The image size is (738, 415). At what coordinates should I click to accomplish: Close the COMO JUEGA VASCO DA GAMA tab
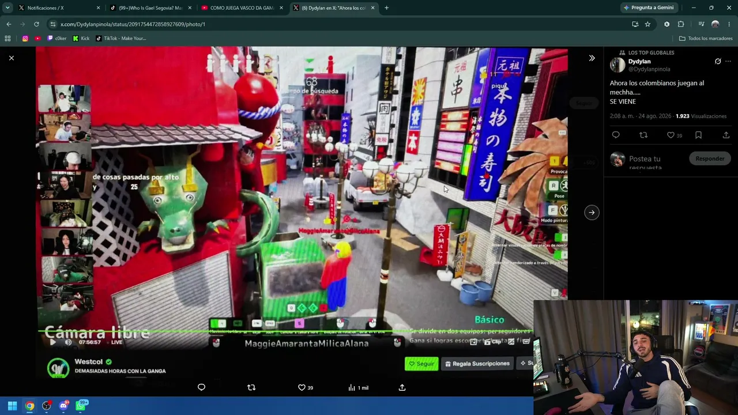pos(281,8)
